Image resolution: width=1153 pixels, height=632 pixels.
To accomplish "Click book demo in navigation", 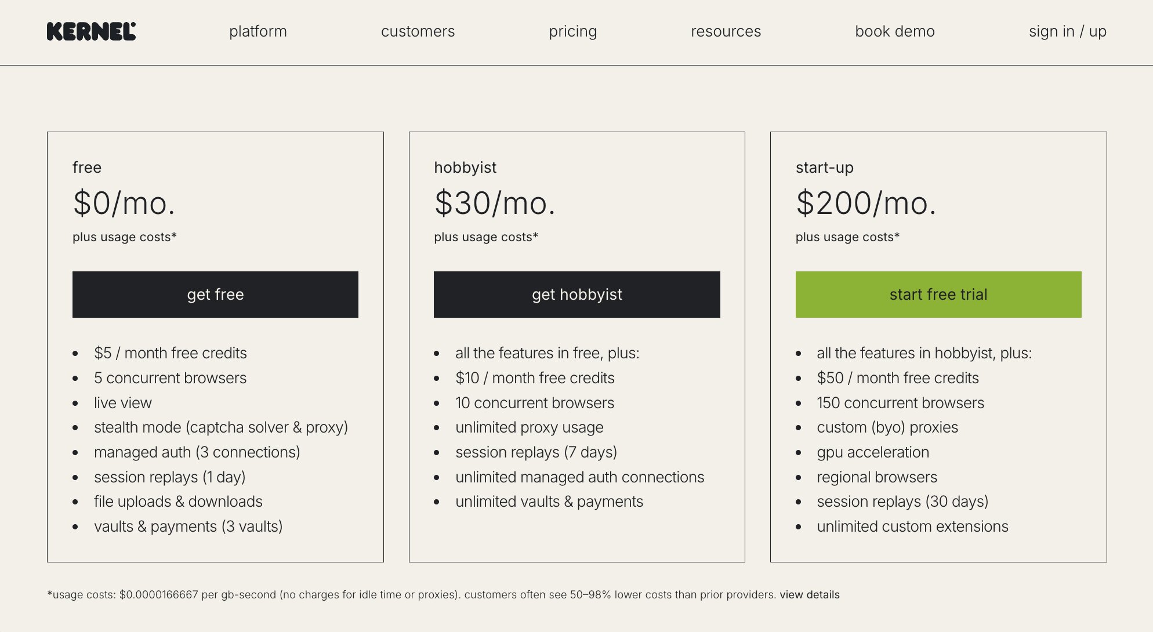I will pyautogui.click(x=895, y=31).
